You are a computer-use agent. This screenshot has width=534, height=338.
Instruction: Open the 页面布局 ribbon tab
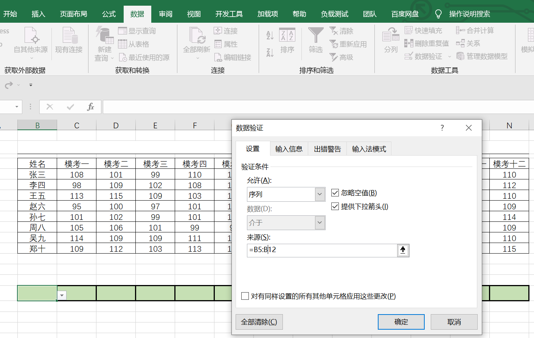point(73,14)
